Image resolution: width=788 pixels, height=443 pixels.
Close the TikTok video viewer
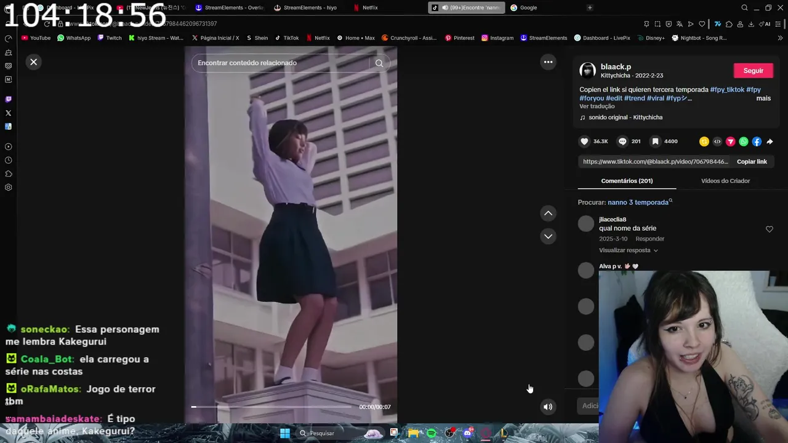pos(34,62)
